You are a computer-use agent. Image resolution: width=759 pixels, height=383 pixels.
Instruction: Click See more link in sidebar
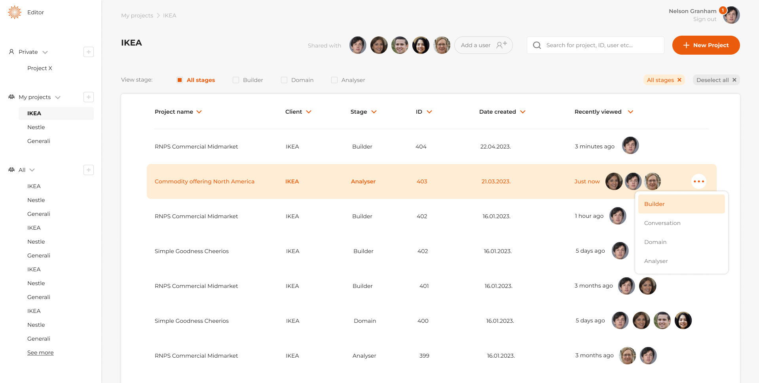40,353
